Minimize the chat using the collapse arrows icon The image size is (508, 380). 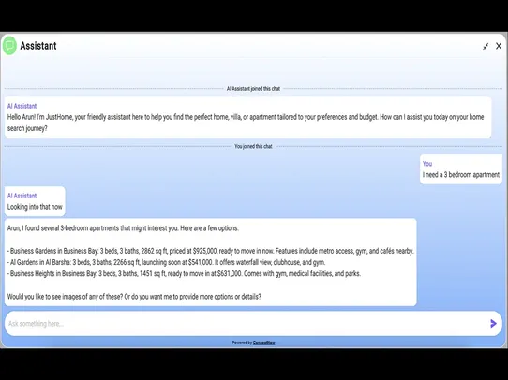pyautogui.click(x=486, y=46)
